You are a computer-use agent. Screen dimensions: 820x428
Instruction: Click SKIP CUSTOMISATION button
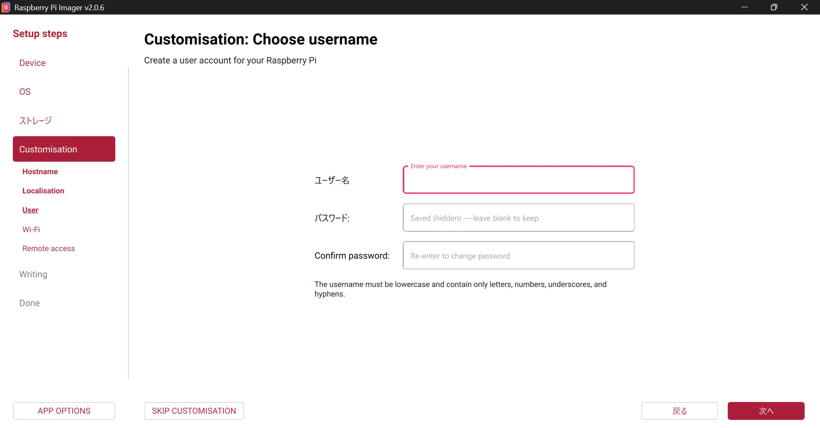pyautogui.click(x=194, y=411)
